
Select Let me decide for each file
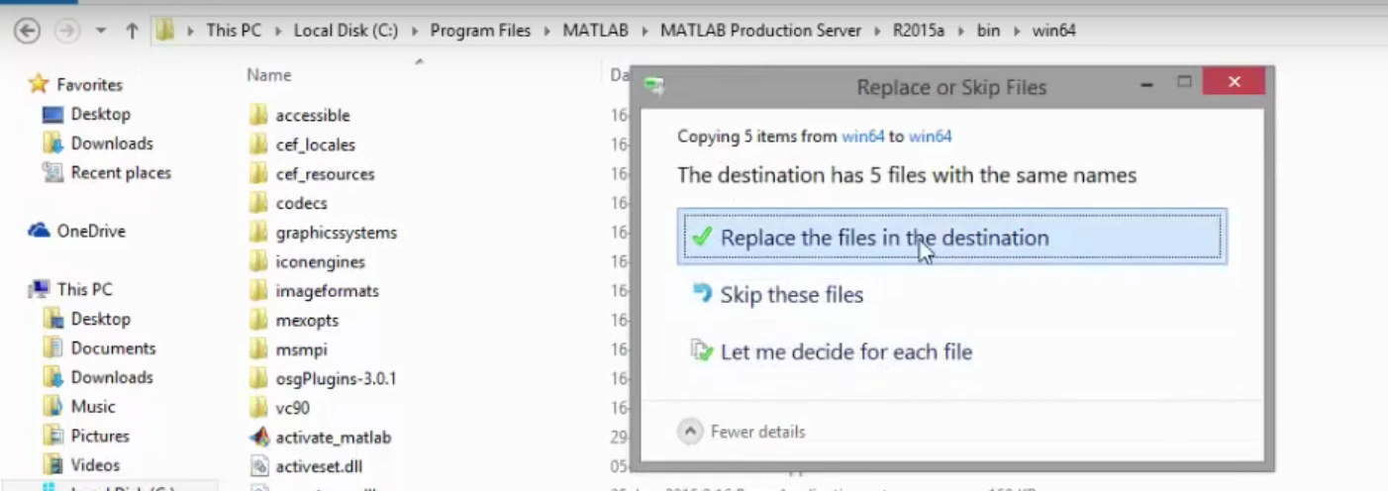point(845,352)
